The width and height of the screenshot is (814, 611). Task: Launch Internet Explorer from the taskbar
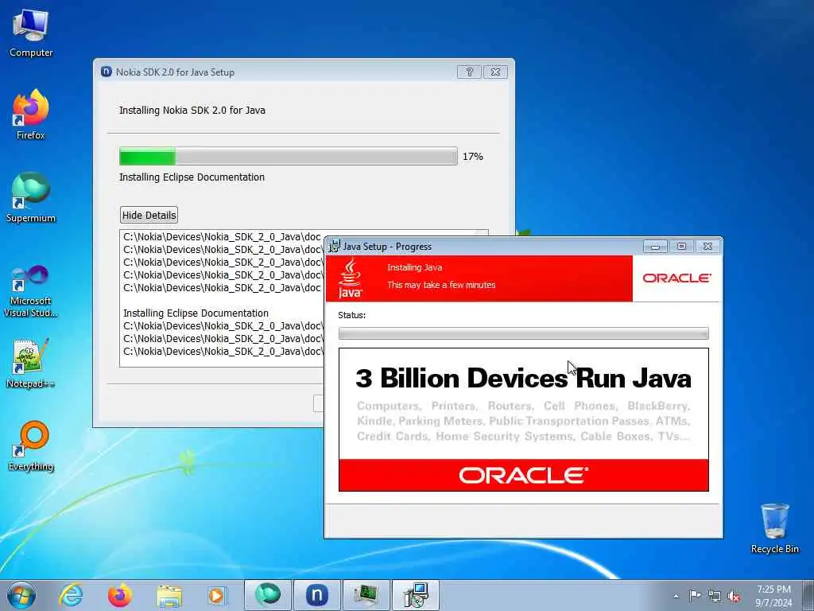click(x=71, y=595)
